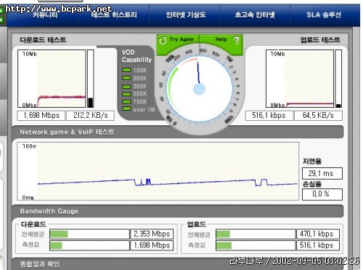Open the 초고속 인터넷 menu tab
Screen dimensions: 363x270
point(255,15)
